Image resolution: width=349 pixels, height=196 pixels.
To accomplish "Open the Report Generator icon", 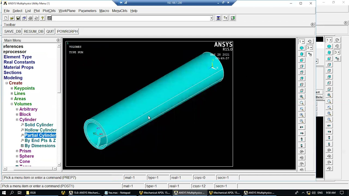I will coord(36,18).
